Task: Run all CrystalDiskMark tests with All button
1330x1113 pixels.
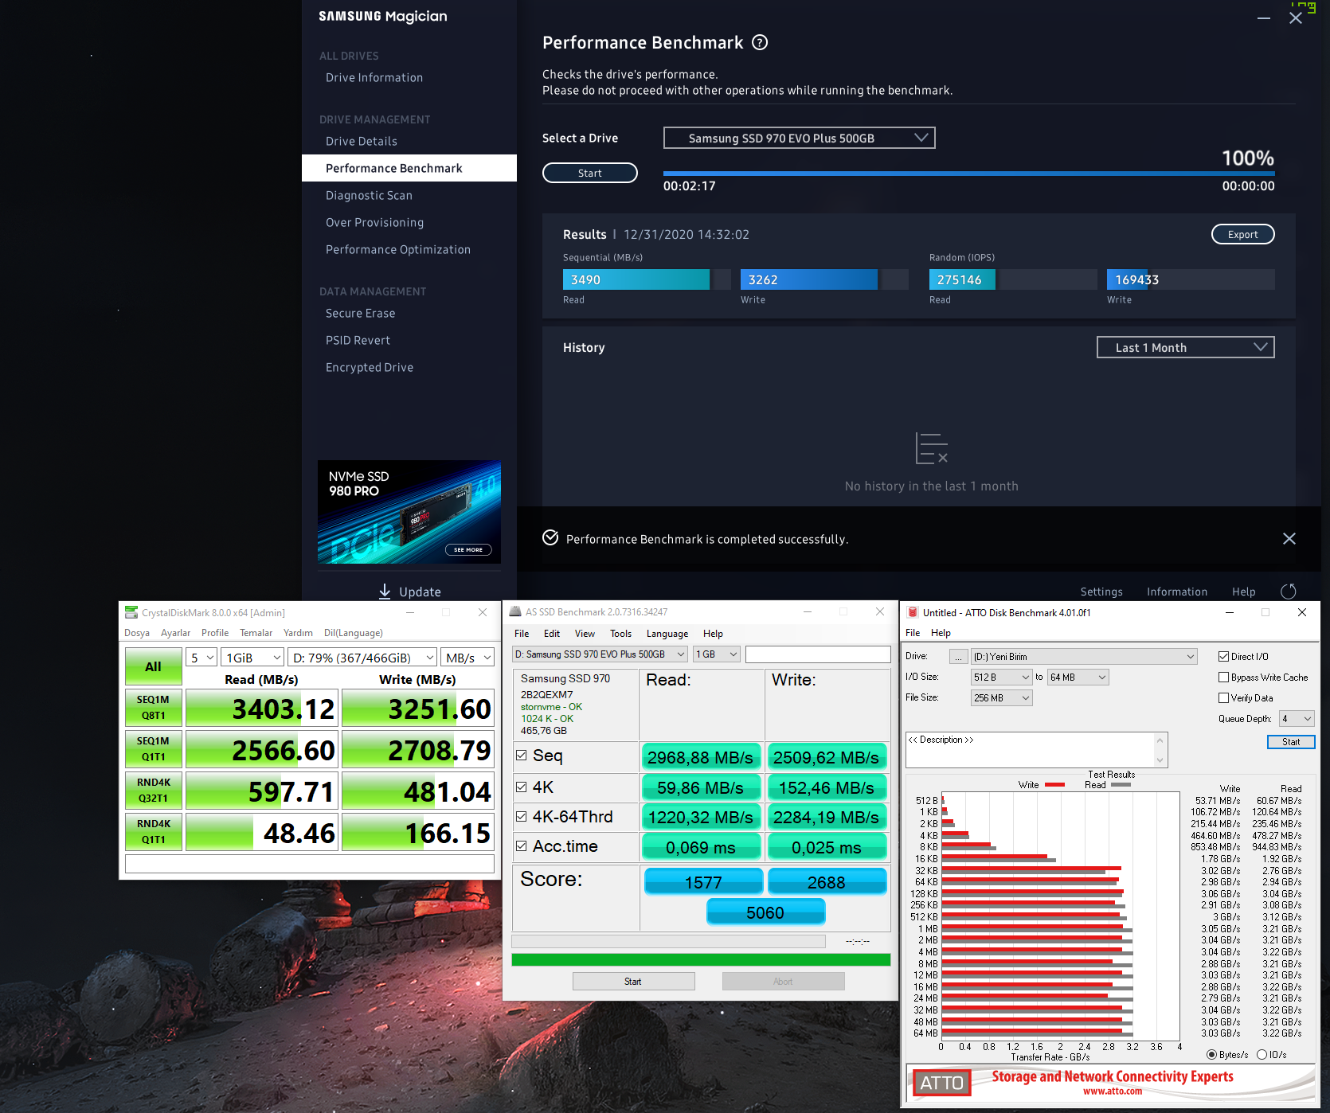Action: coord(153,666)
